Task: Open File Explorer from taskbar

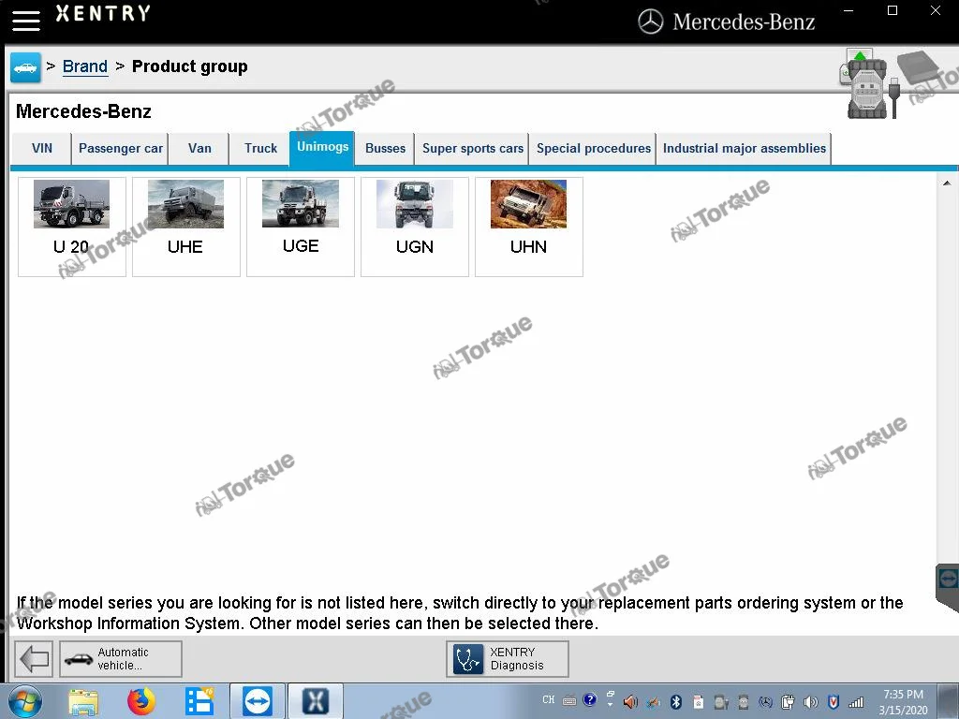Action: coord(83,702)
